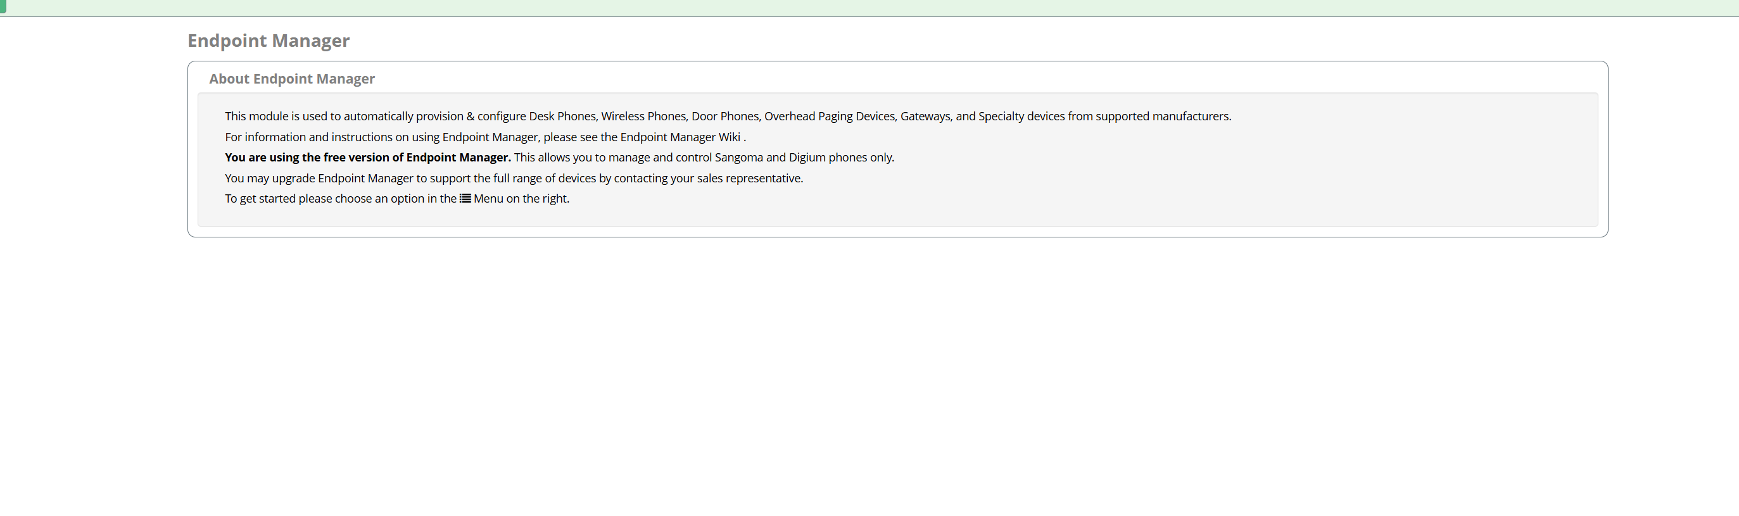Click the word Menu after the list icon
The width and height of the screenshot is (1739, 516).
click(488, 198)
